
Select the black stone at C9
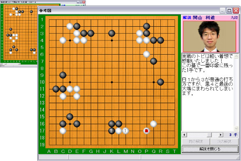tap(63, 75)
